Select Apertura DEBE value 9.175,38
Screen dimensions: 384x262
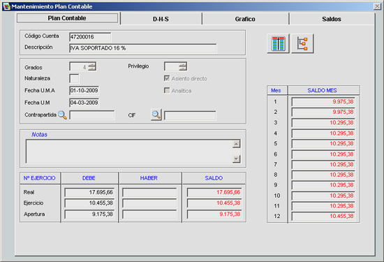89,214
